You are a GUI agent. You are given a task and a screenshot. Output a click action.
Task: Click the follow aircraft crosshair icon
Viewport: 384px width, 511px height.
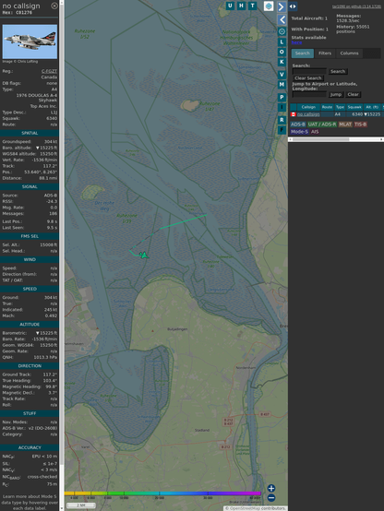tap(282, 31)
